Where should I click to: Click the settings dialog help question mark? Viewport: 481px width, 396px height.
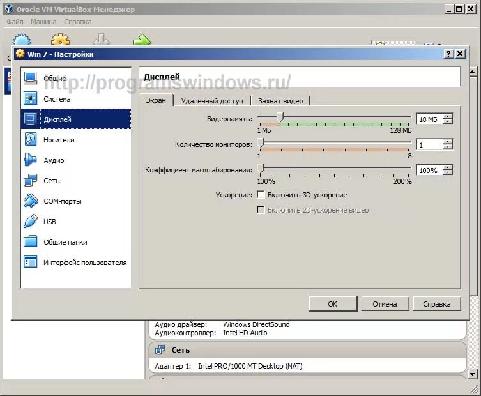click(x=448, y=54)
